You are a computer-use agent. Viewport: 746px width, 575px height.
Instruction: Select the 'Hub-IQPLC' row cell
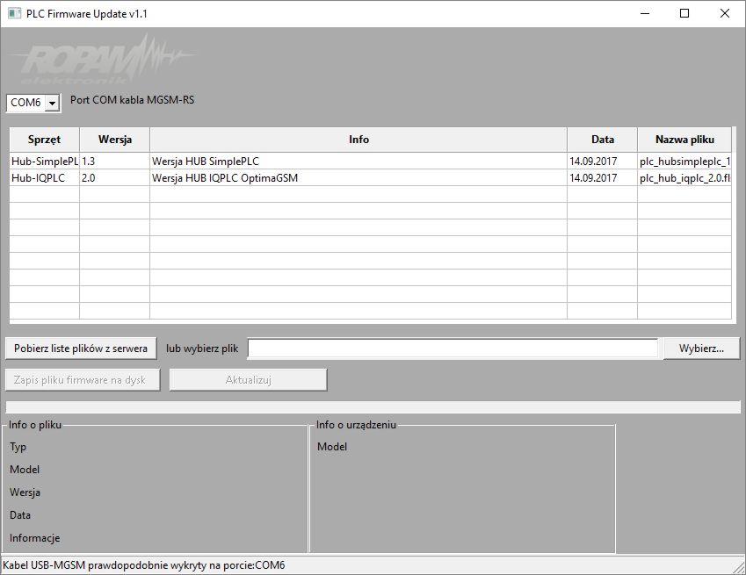(x=44, y=177)
